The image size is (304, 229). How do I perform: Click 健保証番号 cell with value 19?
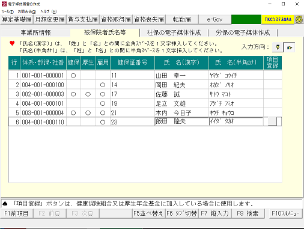tap(132, 103)
